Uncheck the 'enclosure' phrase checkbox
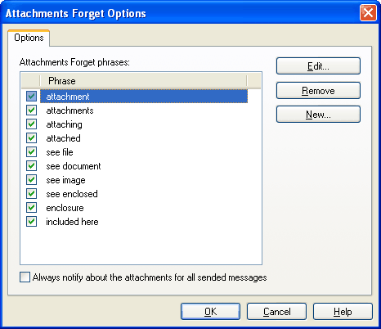This screenshot has height=329, width=381. [x=31, y=207]
